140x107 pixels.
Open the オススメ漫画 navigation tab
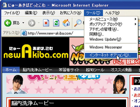coord(121,70)
